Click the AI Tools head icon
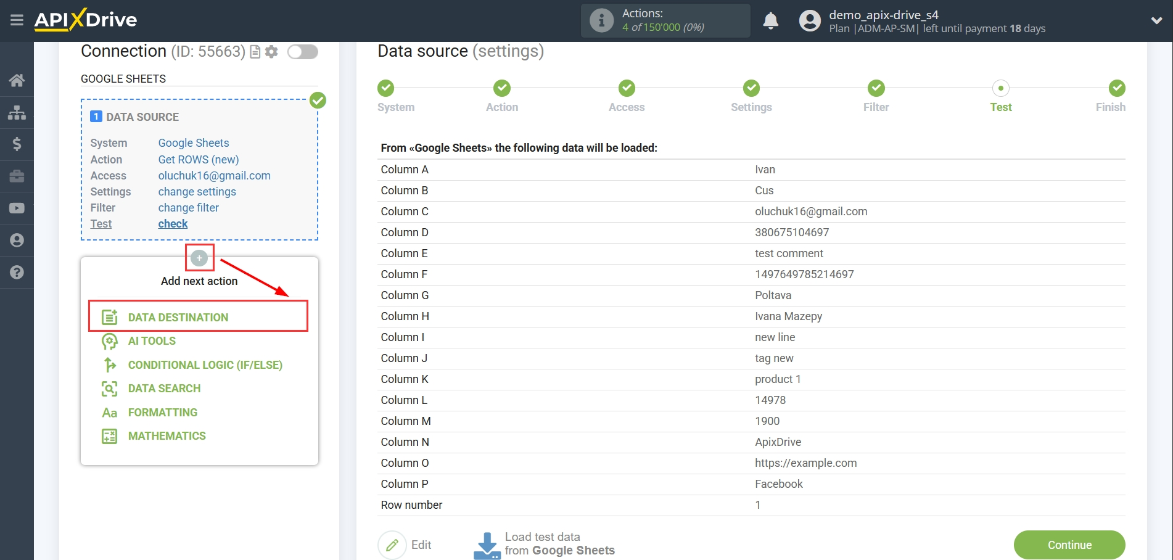 109,341
